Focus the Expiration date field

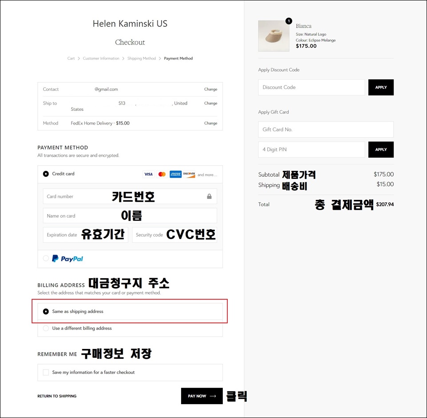point(85,235)
